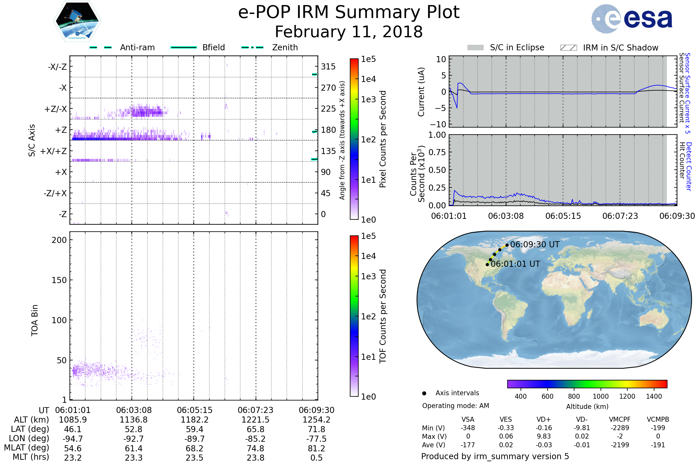Click the starting black dot on map track
Image resolution: width=698 pixels, height=465 pixels.
487,264
